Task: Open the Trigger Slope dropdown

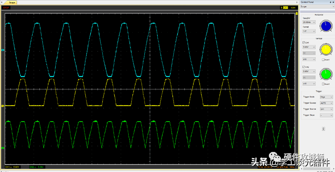Action: coord(326,115)
